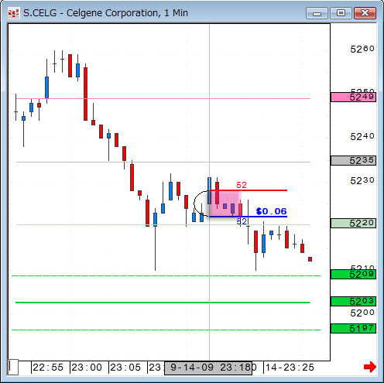Click the 5240 price scale value

(362, 136)
